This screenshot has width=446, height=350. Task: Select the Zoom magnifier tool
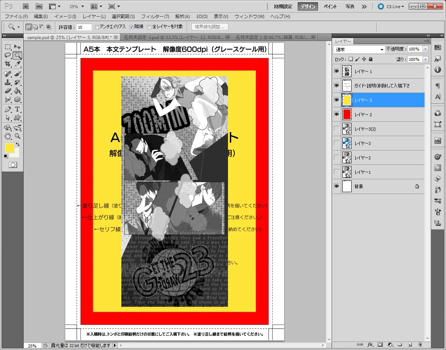pos(17,136)
